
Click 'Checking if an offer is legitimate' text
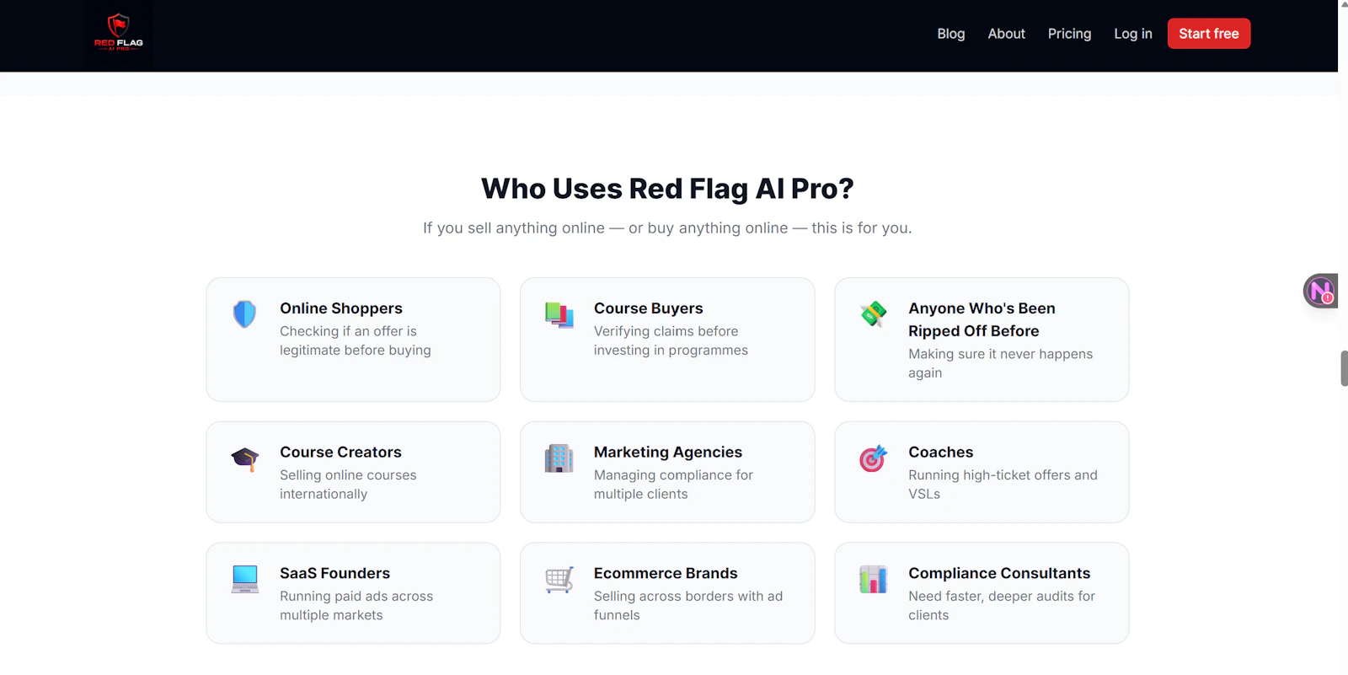tap(356, 340)
